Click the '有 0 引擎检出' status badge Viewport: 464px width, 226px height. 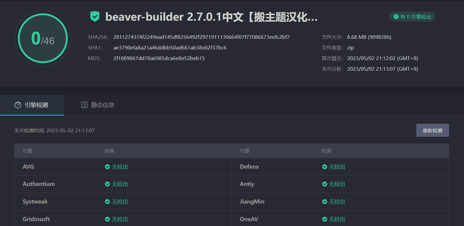coord(412,17)
